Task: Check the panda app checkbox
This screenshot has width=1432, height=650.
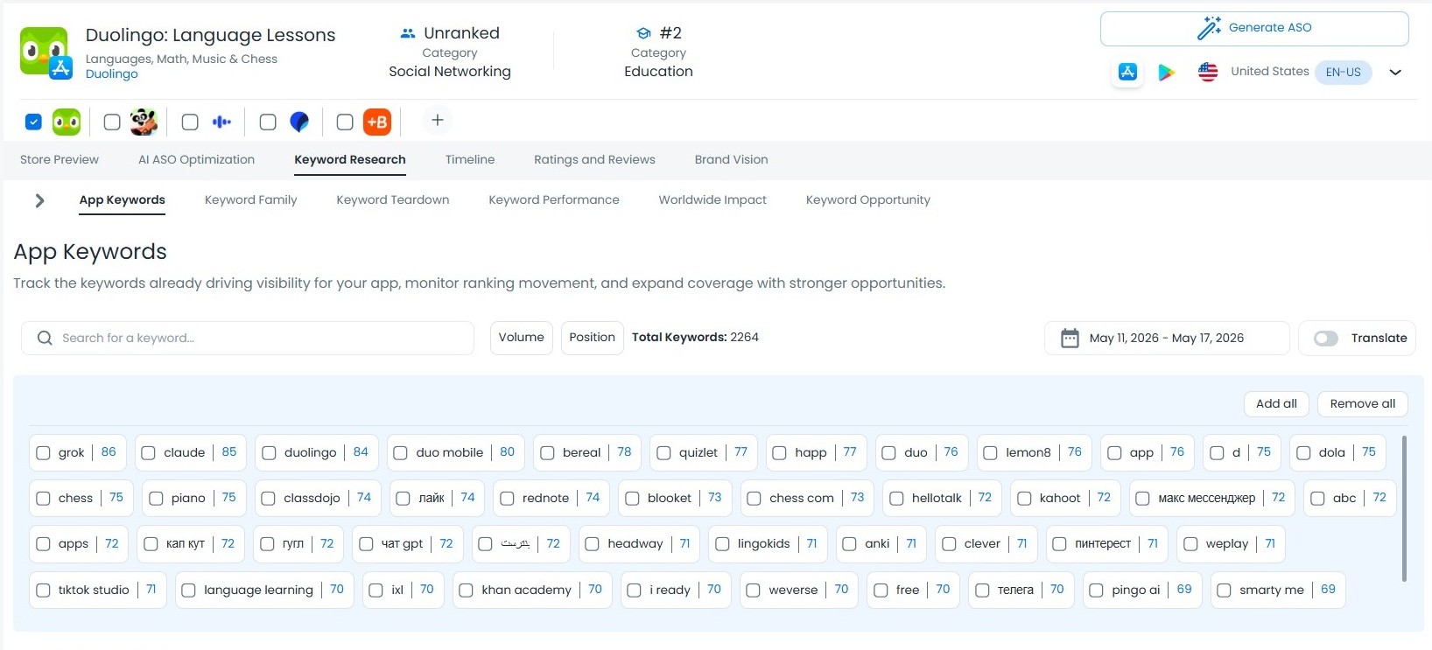Action: pos(112,122)
